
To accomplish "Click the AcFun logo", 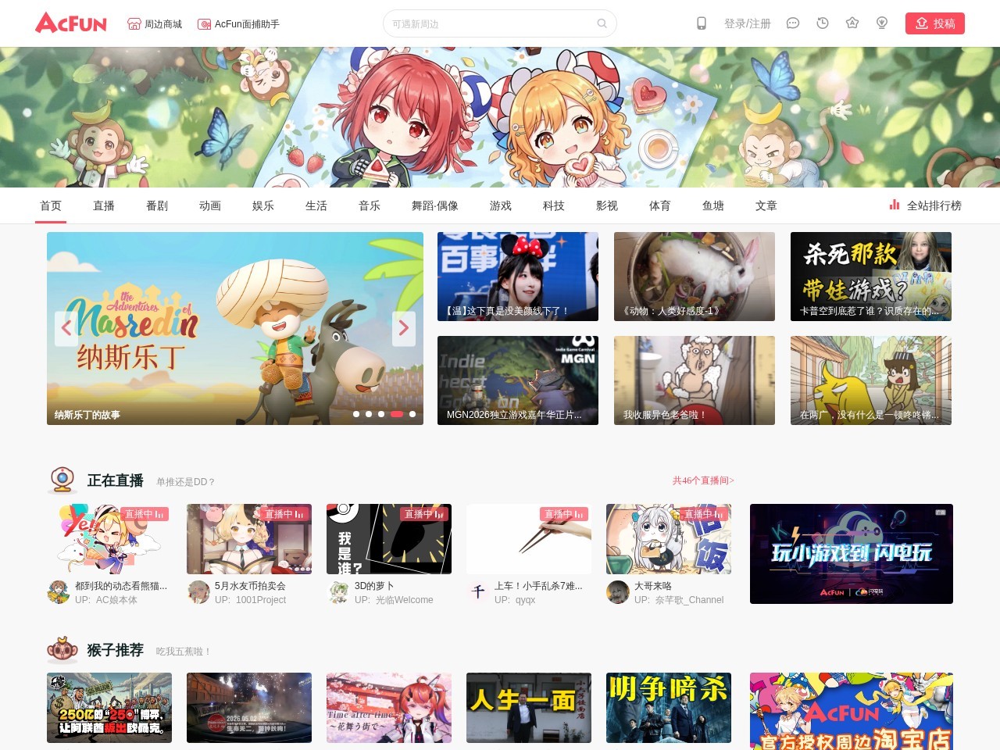I will tap(71, 23).
